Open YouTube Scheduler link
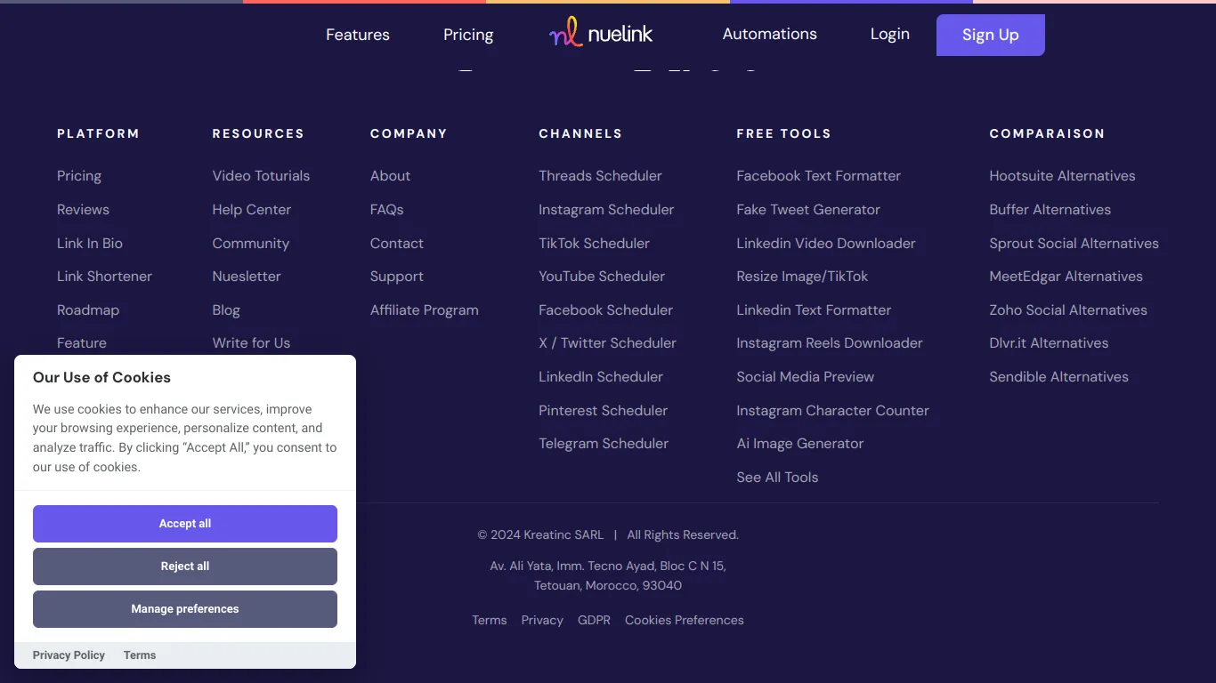This screenshot has width=1216, height=683. (x=602, y=277)
